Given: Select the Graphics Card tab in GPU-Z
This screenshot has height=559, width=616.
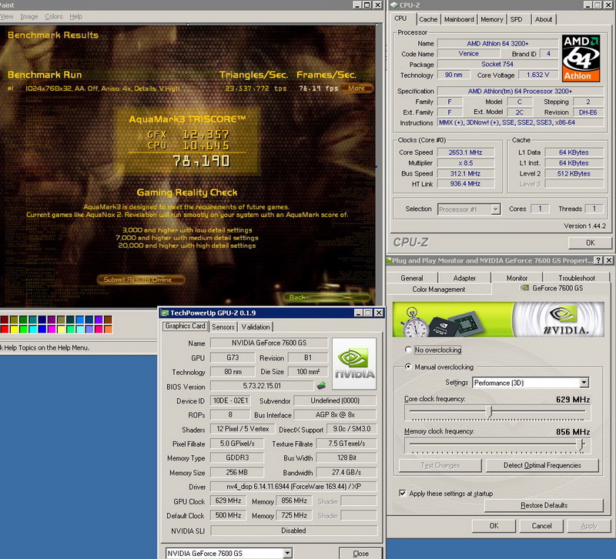Looking at the screenshot, I should (185, 326).
